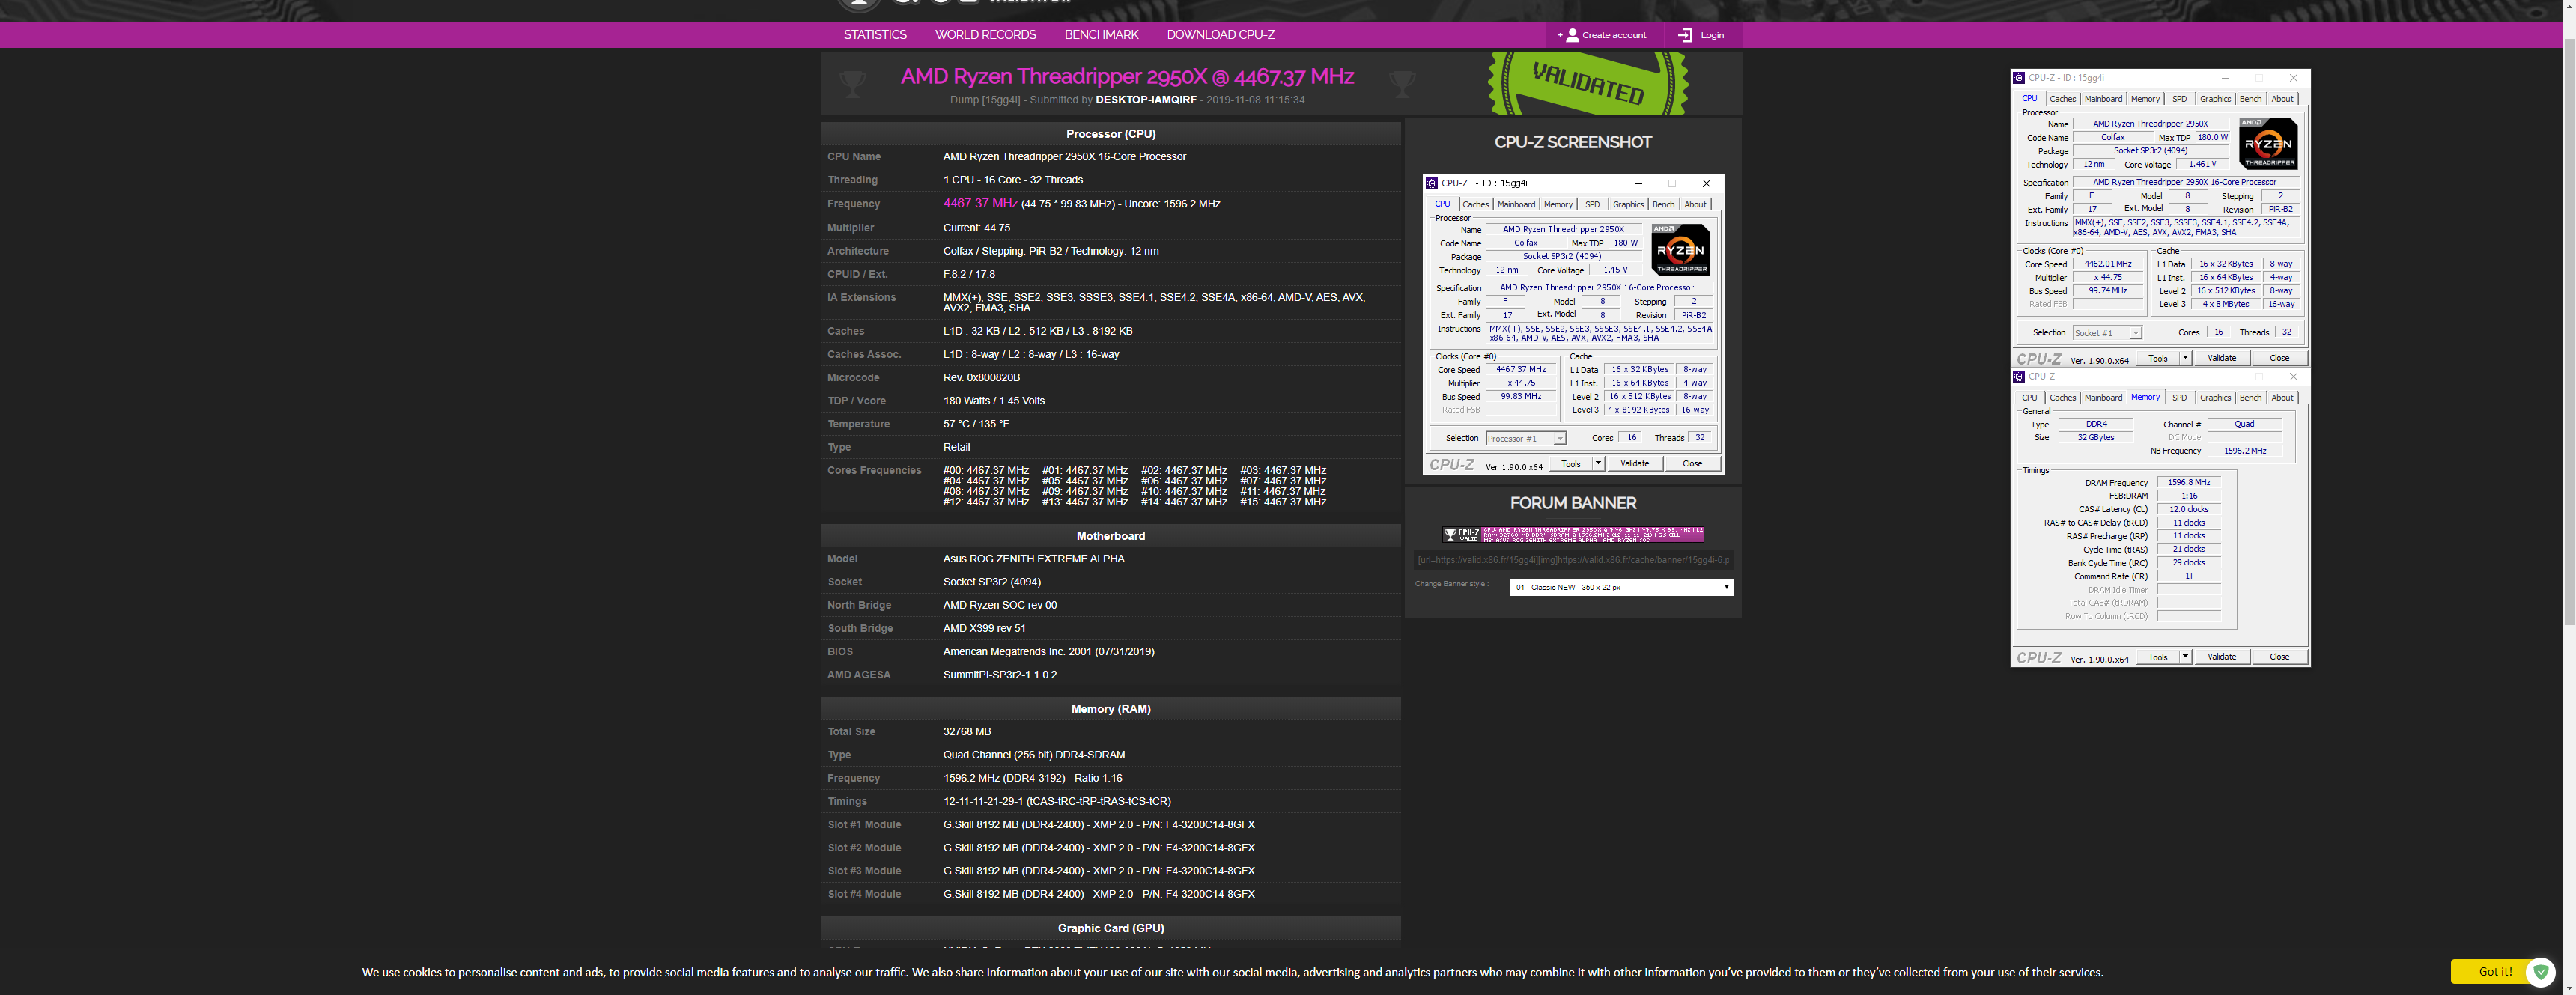Click the 'Quad' Channel # field in the Memory window
Viewport: 2576px width, 995px height.
pyautogui.click(x=2244, y=424)
